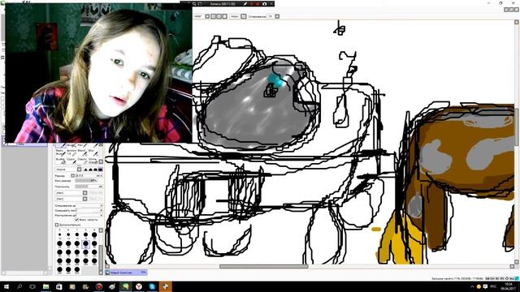Viewport: 520px width, 292px height.
Task: Adjust the Смешивать непр. slider
Action: coord(89,211)
